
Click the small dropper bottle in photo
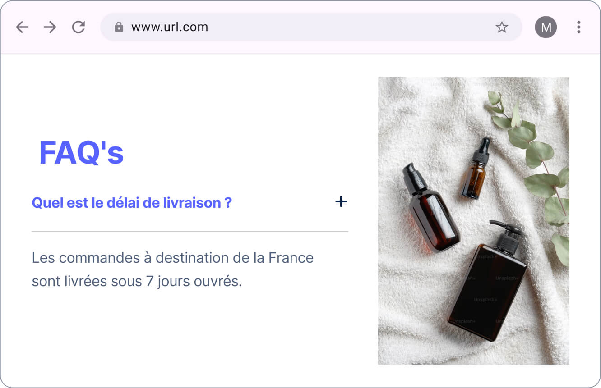pyautogui.click(x=476, y=169)
